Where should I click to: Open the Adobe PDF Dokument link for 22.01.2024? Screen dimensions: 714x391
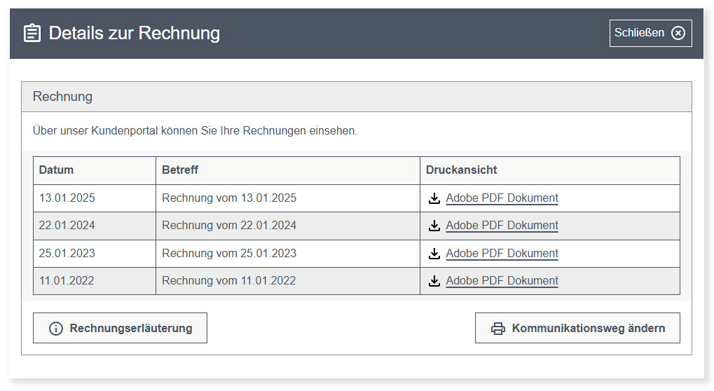coord(502,226)
